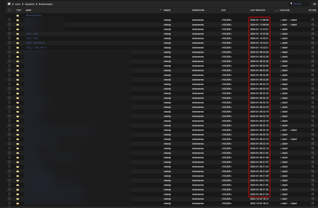Viewport: 318px width, 208px height.
Task: Open the CTR_2.1_RC6_ver.13 folder link
Action: (36, 48)
